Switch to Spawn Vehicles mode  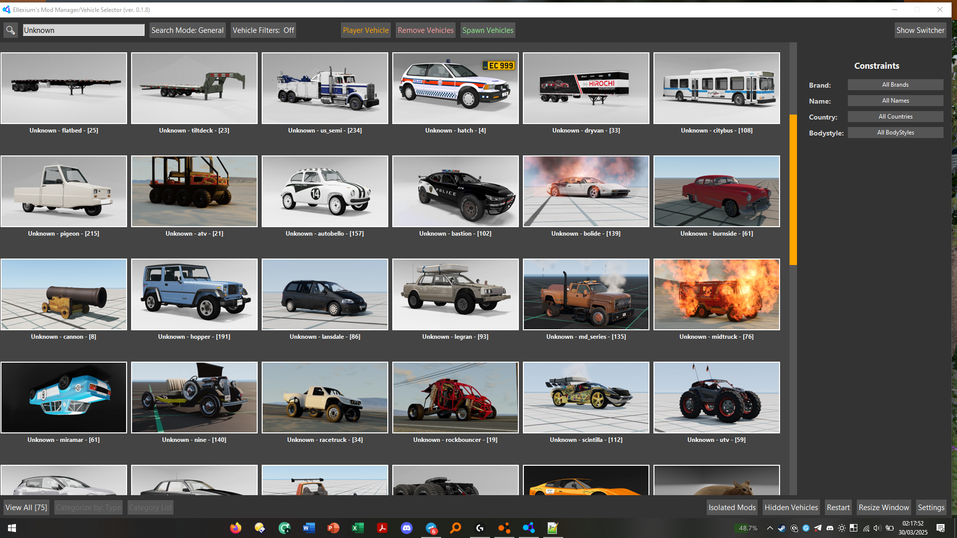[x=487, y=30]
